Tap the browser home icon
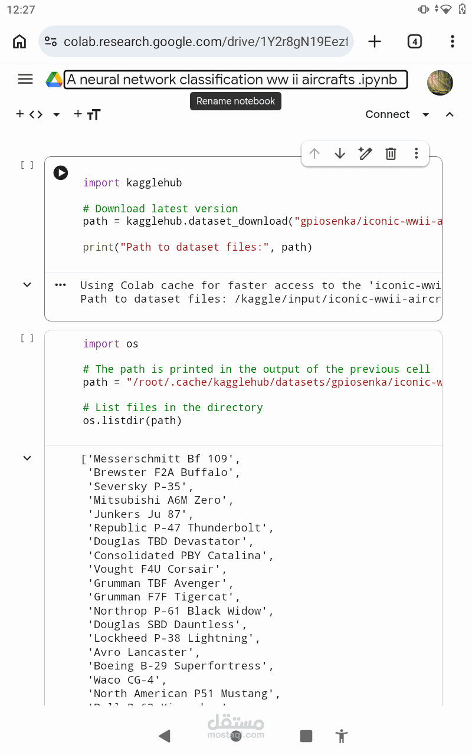Image resolution: width=472 pixels, height=755 pixels. click(19, 41)
